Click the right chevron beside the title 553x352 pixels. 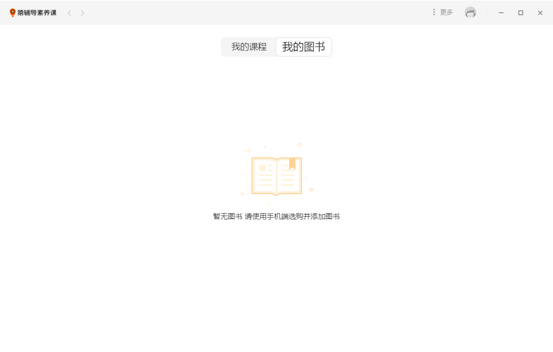click(83, 13)
